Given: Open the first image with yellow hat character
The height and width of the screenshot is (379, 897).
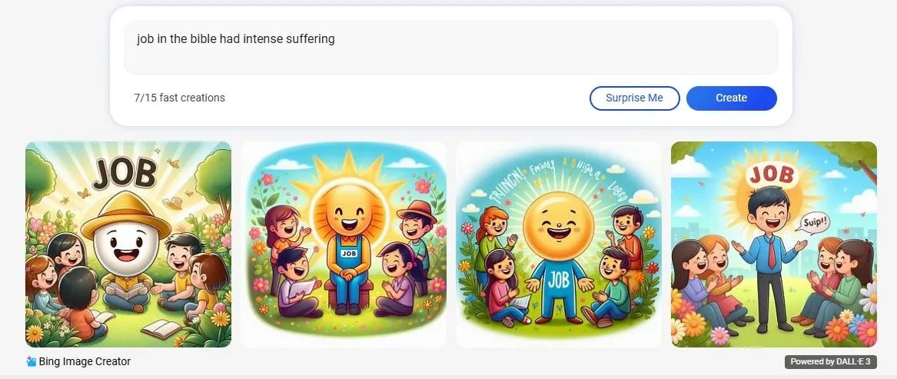Looking at the screenshot, I should 128,244.
